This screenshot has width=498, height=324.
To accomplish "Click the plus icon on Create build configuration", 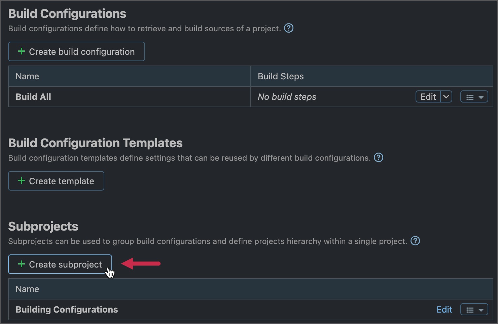I will tap(22, 51).
